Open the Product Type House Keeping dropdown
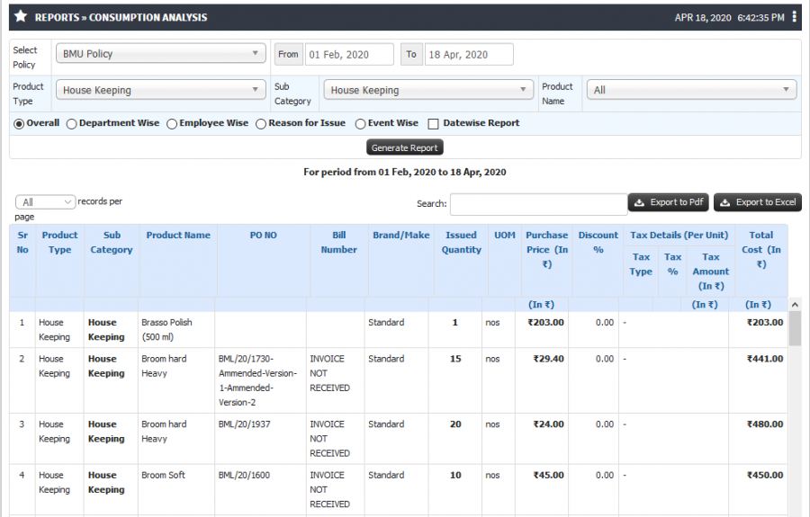This screenshot has height=517, width=810. click(161, 90)
